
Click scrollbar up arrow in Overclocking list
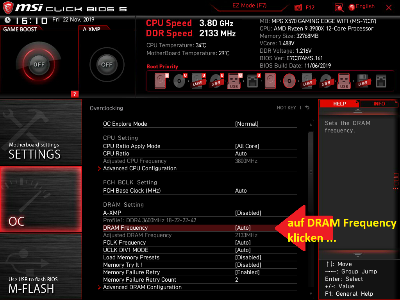pyautogui.click(x=311, y=125)
